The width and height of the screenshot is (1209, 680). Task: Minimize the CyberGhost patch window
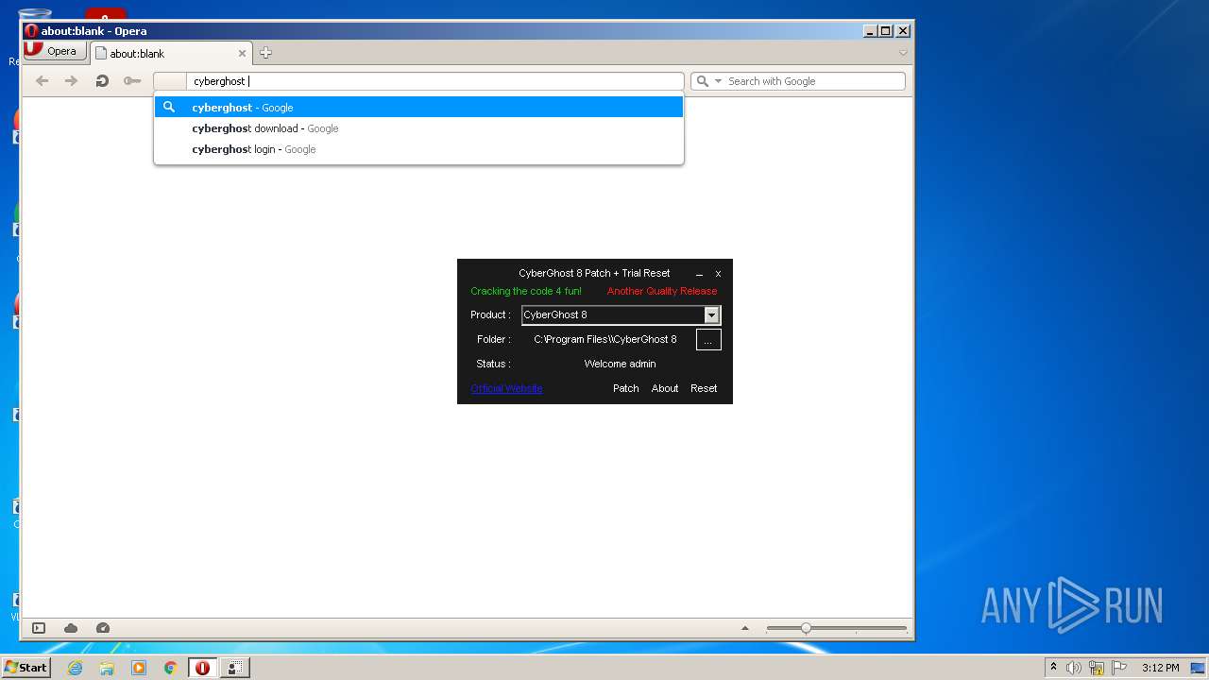(x=699, y=274)
